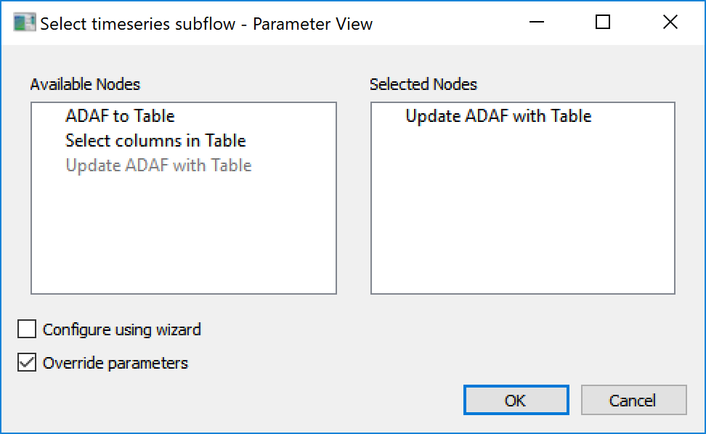706x434 pixels.
Task: Click grayed 'Update ADAF with Table' in Available Nodes
Action: click(x=158, y=165)
